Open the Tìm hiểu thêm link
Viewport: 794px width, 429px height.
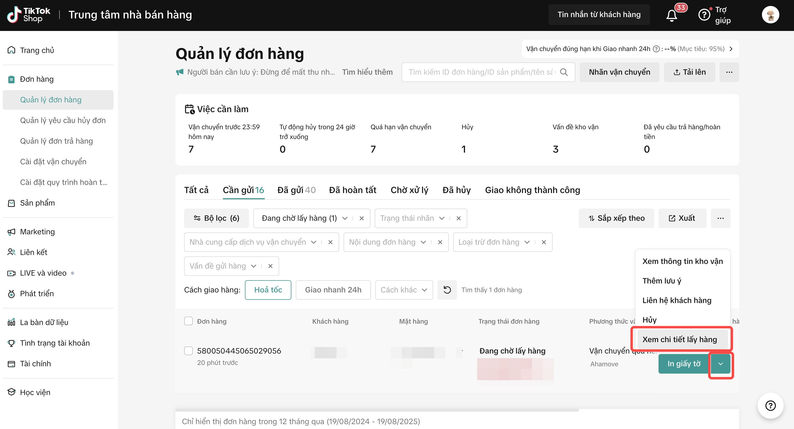[367, 72]
